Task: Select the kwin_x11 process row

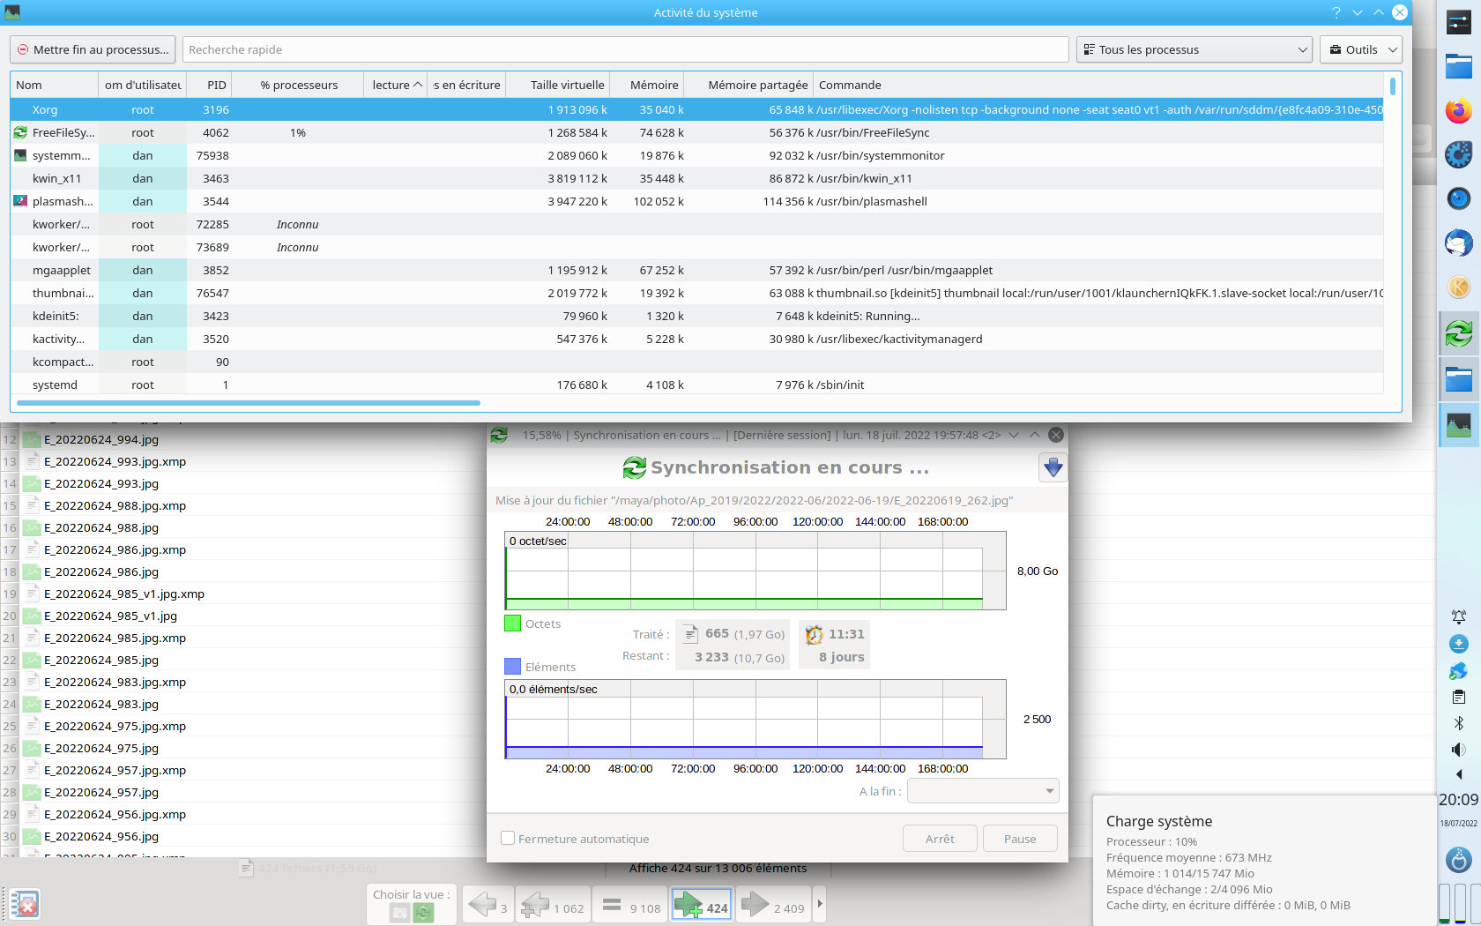Action: tap(696, 178)
